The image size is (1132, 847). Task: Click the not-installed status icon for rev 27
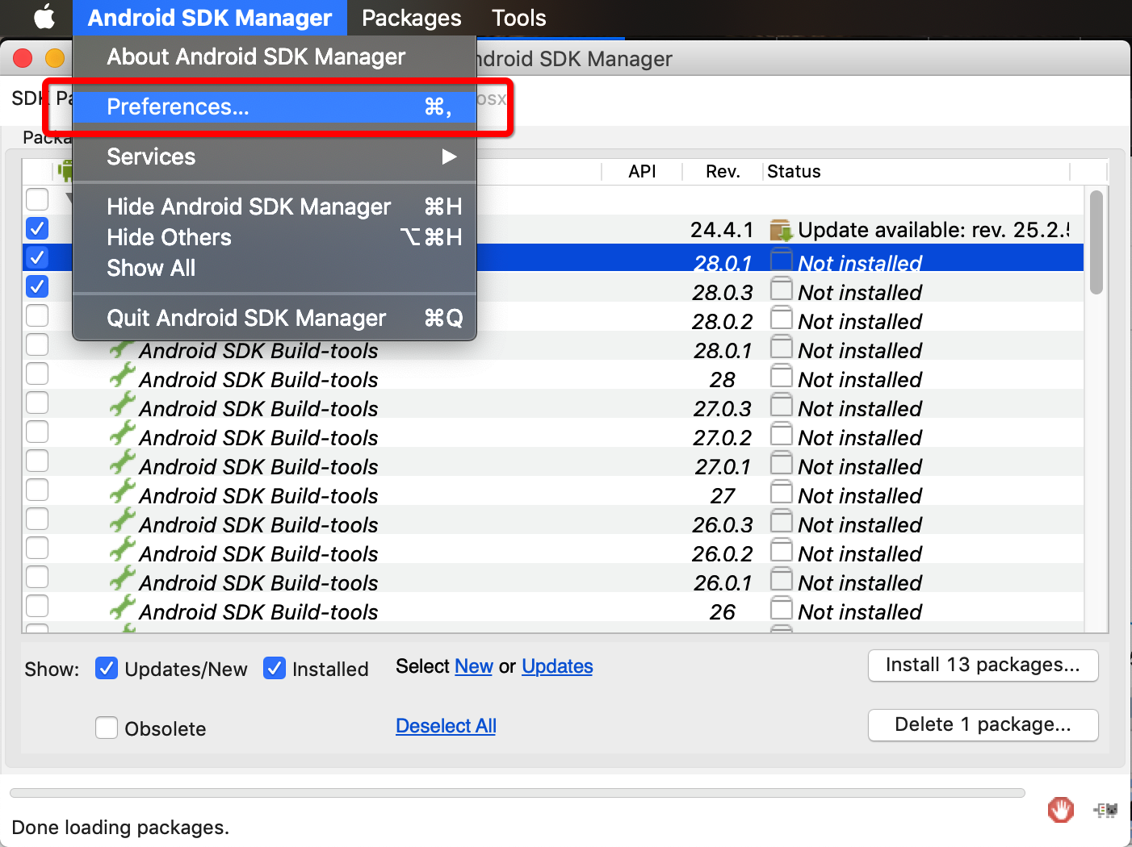click(781, 492)
